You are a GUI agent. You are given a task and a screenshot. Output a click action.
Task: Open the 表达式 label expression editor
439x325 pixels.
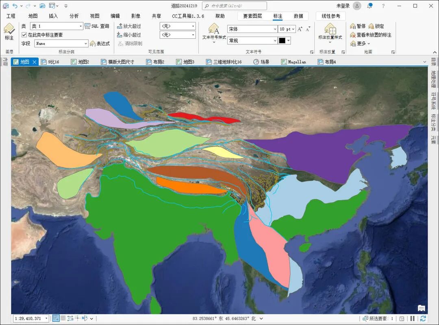click(x=100, y=44)
